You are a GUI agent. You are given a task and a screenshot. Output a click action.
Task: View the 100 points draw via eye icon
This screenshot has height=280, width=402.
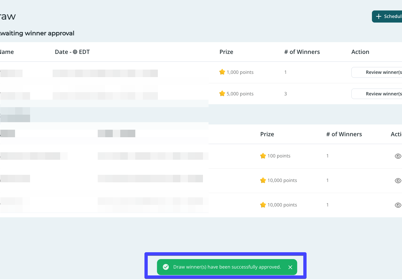point(398,156)
